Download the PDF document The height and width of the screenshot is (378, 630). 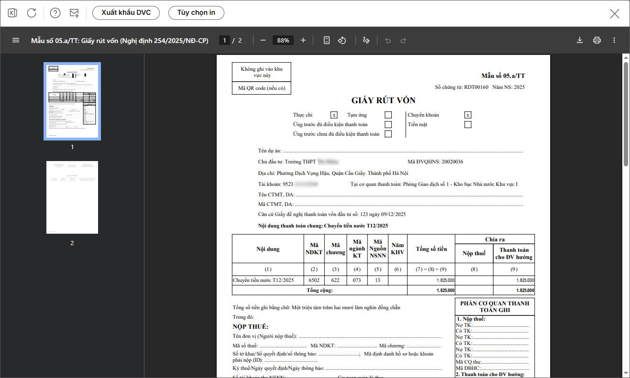580,41
